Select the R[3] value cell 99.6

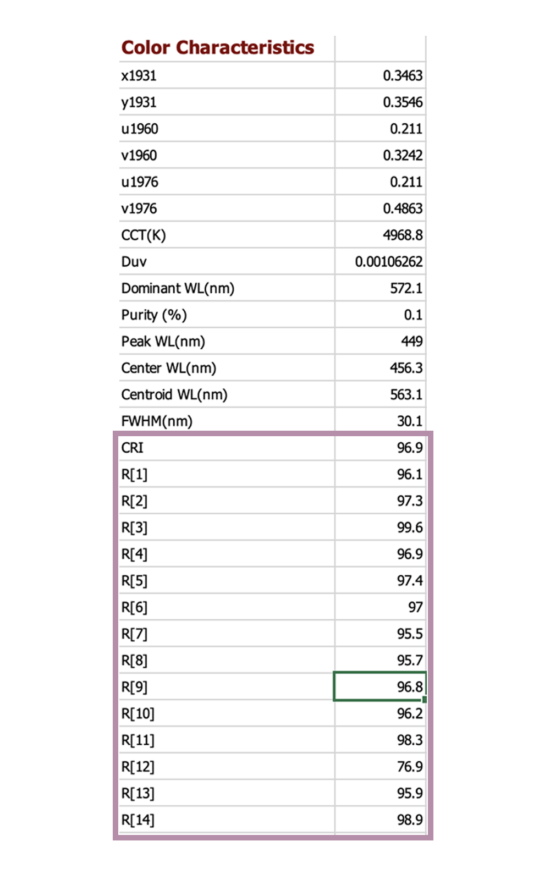(x=380, y=527)
